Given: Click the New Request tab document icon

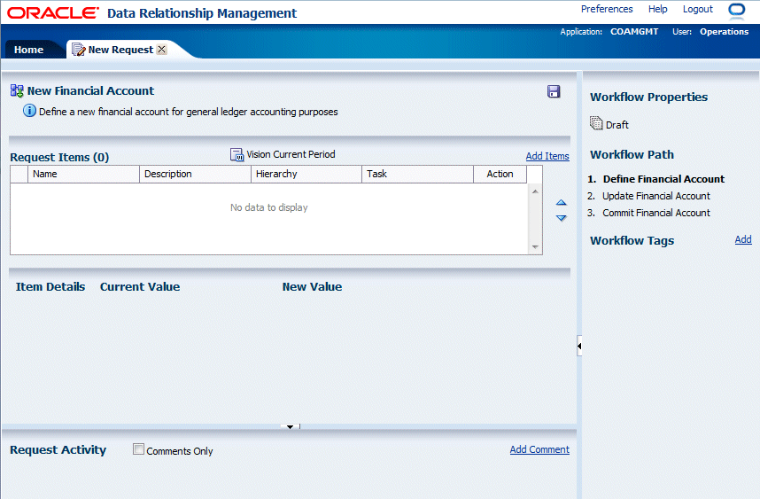Looking at the screenshot, I should click(79, 50).
